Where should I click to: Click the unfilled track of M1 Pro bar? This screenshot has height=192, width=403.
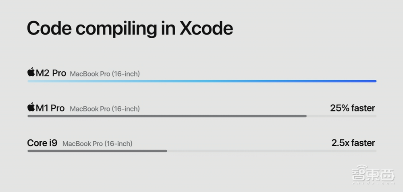(341, 116)
